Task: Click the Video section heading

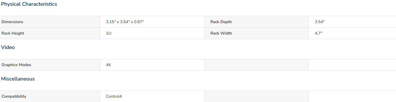Action: coord(8,47)
